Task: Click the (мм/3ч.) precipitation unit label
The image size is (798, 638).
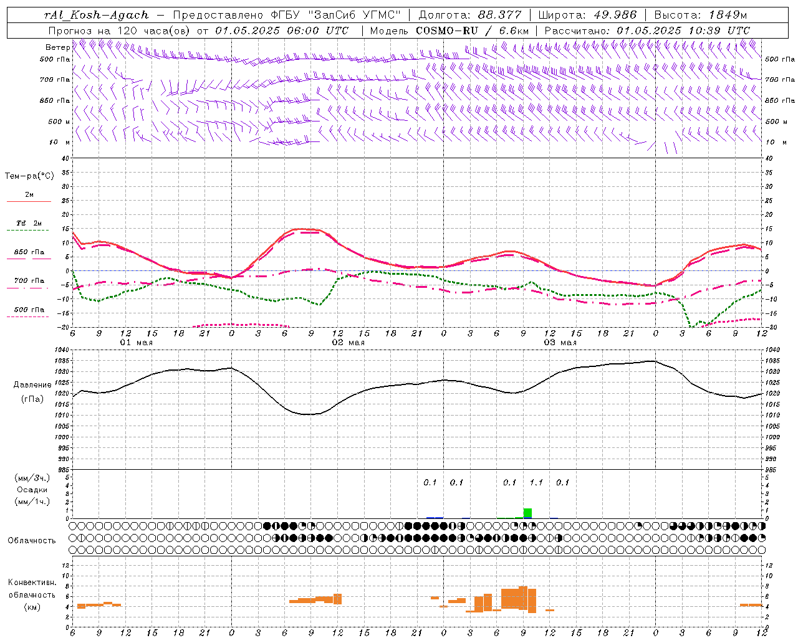Action: pos(32,478)
